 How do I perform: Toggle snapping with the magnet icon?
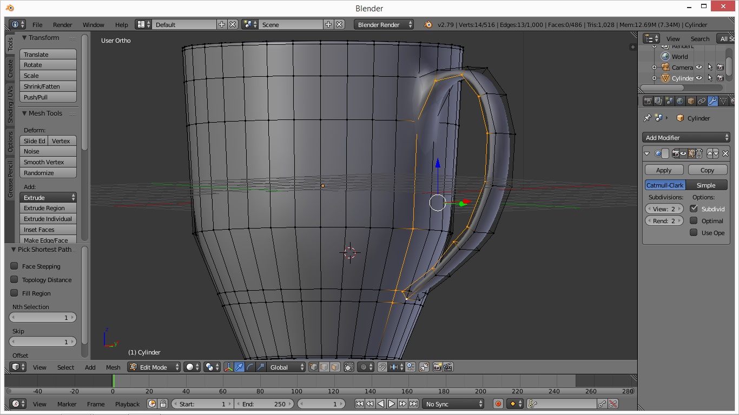pos(382,367)
